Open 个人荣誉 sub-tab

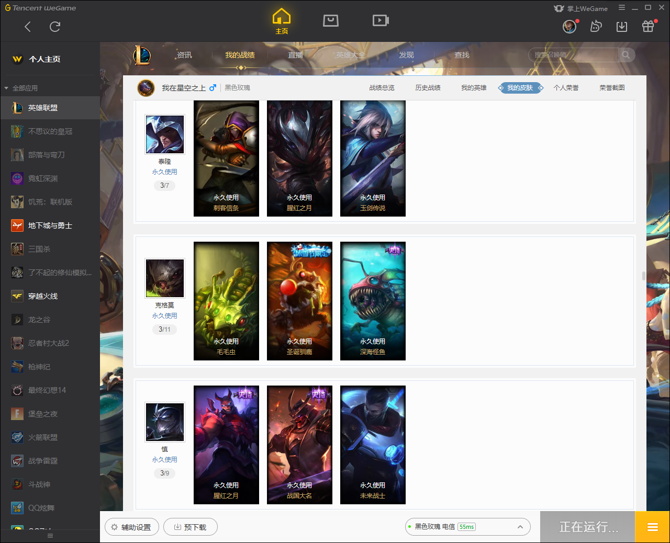click(566, 88)
